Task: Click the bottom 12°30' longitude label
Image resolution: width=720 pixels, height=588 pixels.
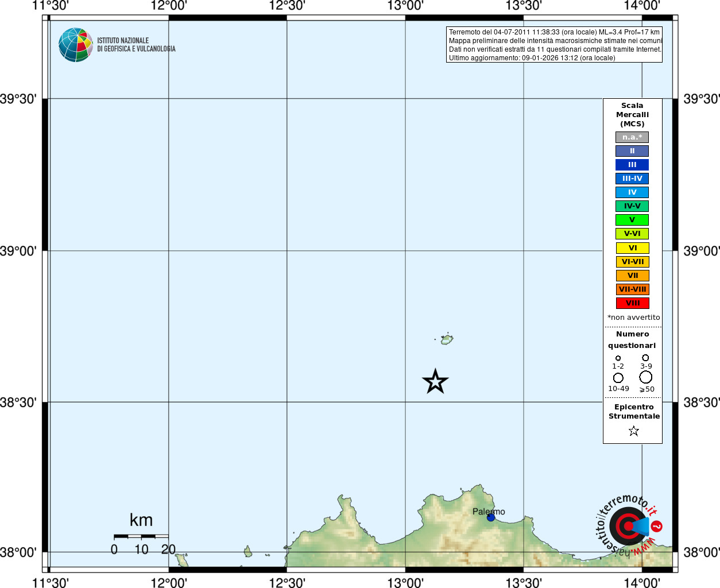Action: click(287, 583)
